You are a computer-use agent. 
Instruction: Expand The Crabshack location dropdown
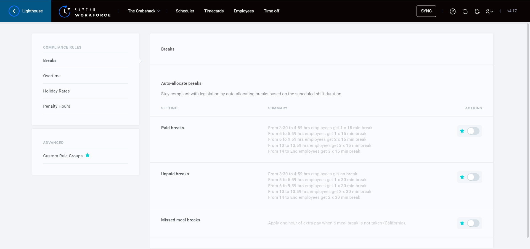tap(144, 11)
